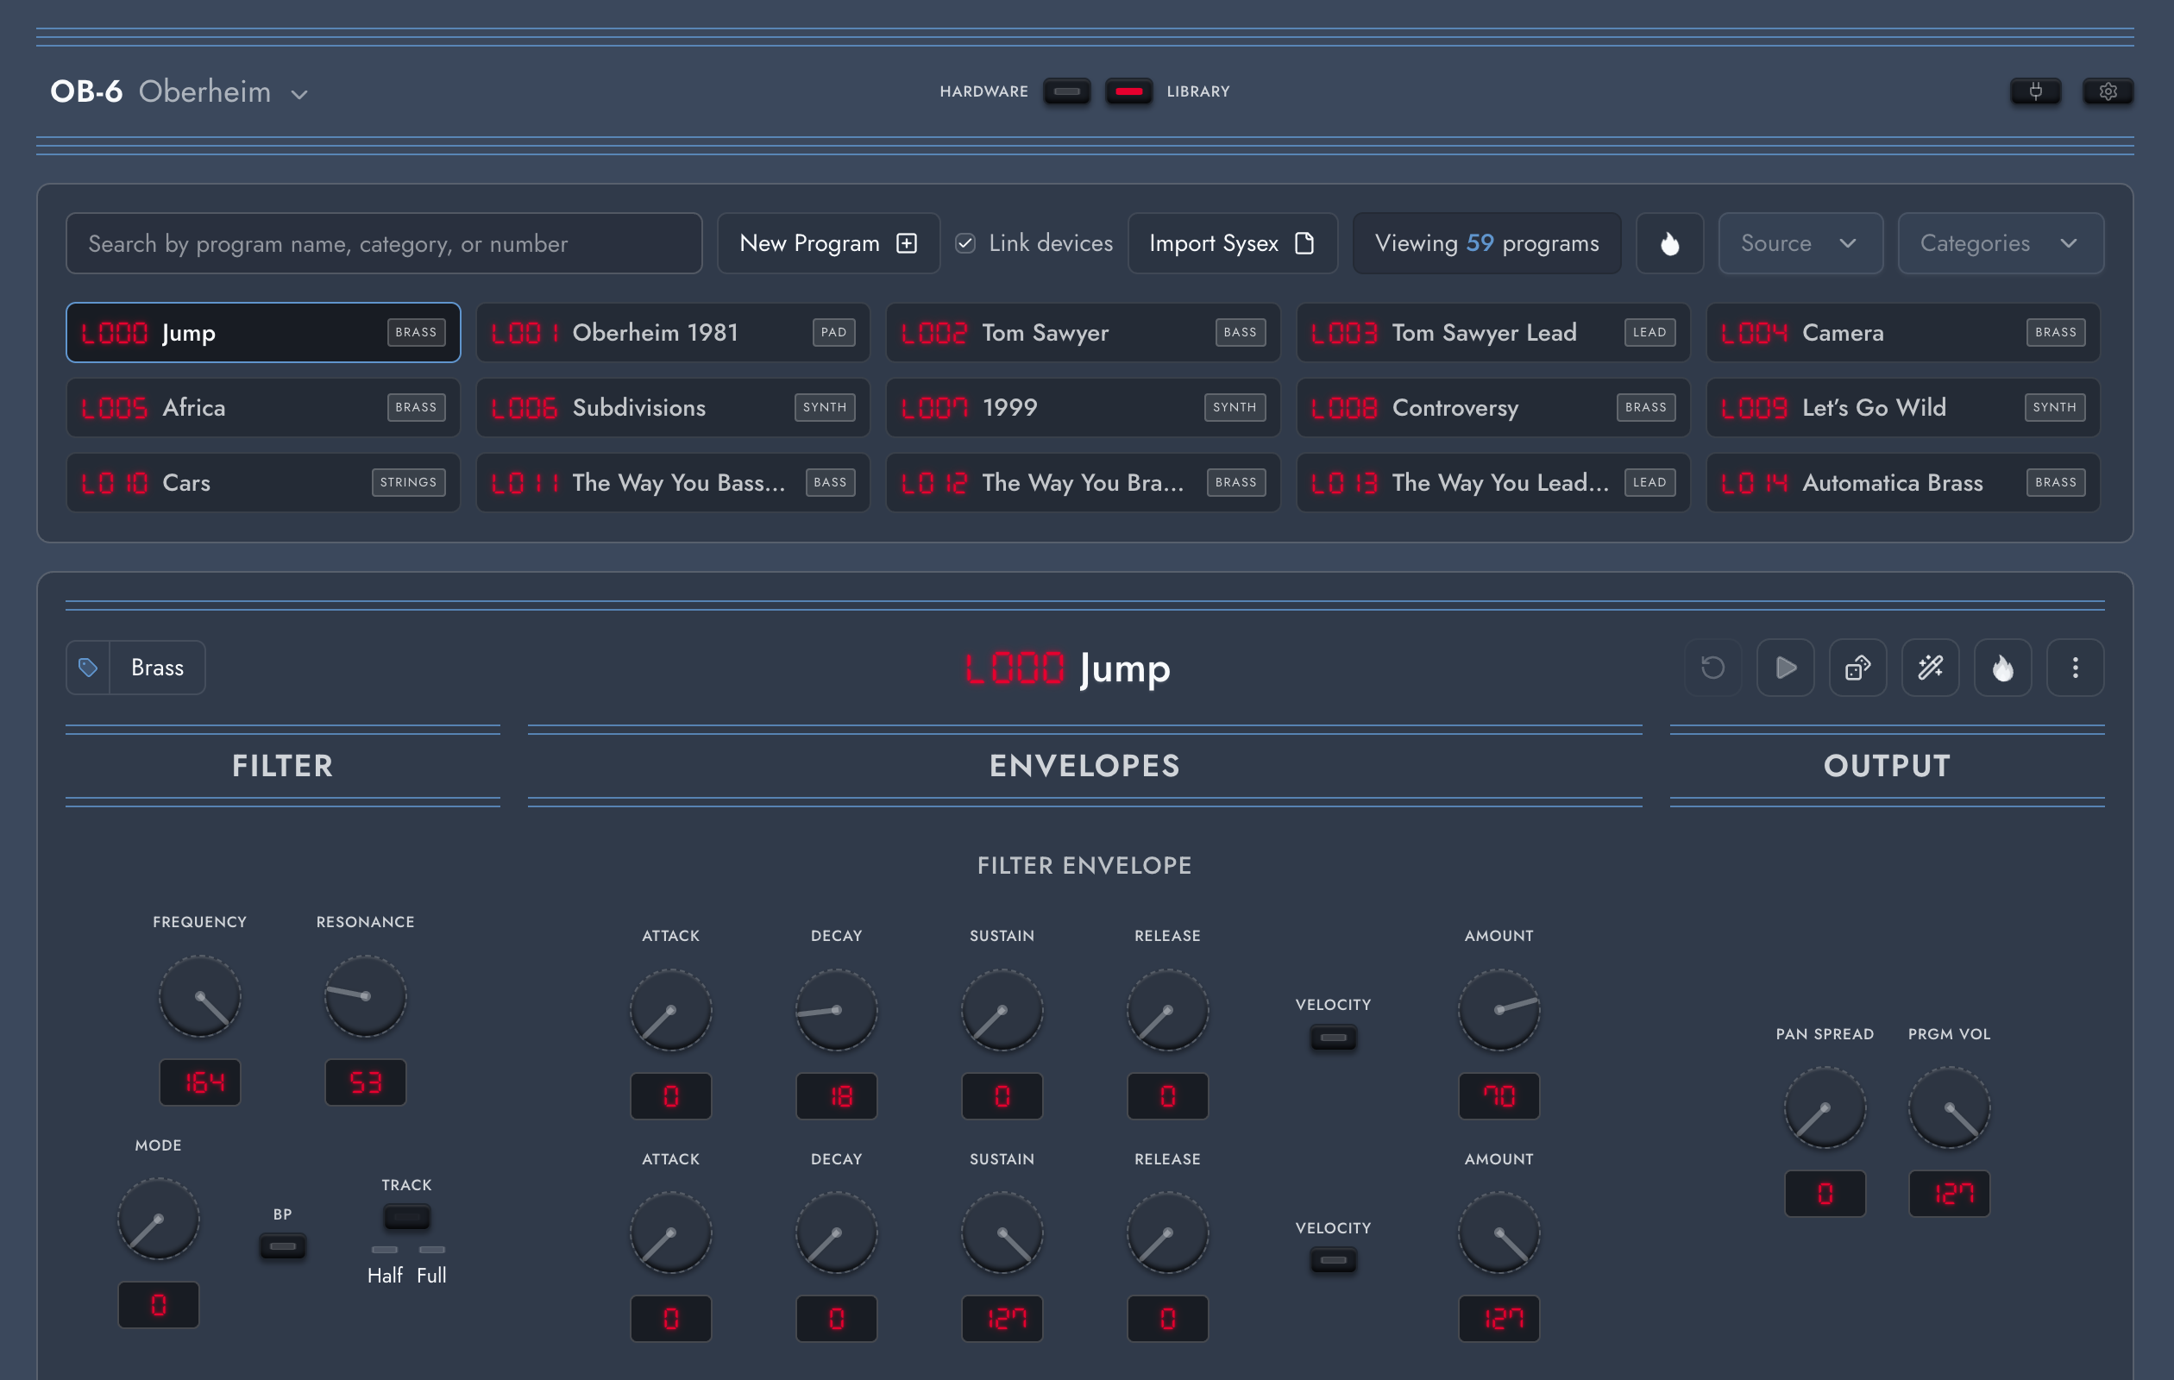Select program L012 The Way You Bra...
Screen dimensions: 2174x1380
(1083, 482)
